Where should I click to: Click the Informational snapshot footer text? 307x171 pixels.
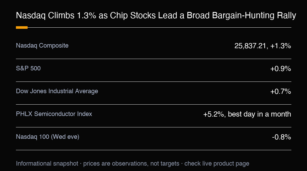click(x=132, y=164)
